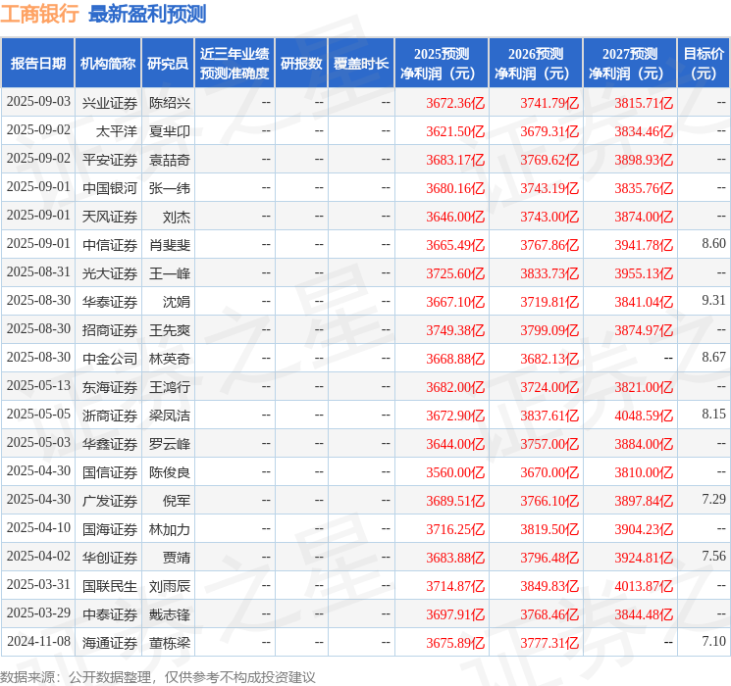Click the 3955.13亿 forecast value
The image size is (731, 686).
click(x=644, y=273)
